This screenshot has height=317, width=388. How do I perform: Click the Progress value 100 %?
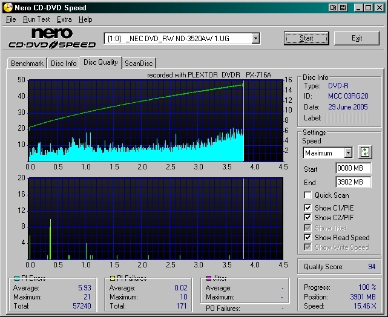coord(367,287)
